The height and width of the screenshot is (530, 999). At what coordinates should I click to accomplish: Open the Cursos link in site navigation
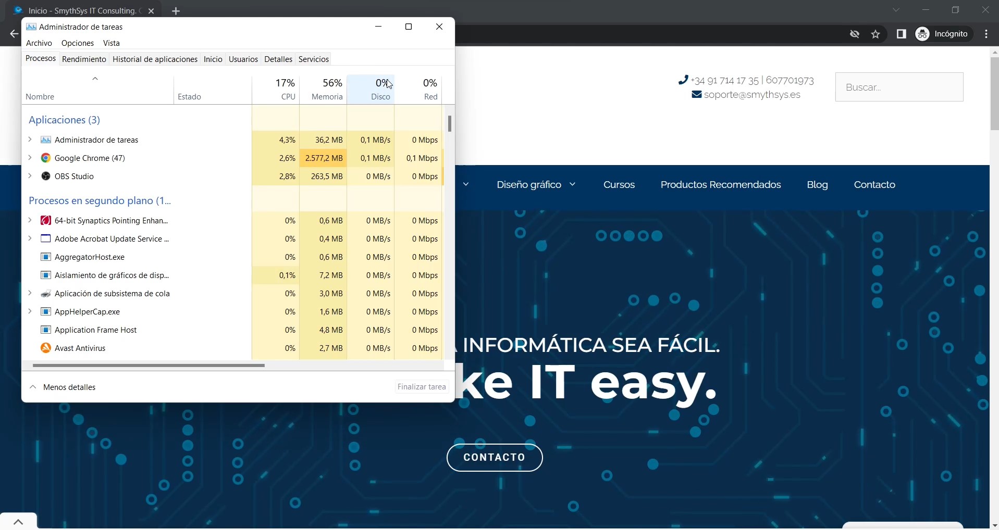tap(619, 185)
